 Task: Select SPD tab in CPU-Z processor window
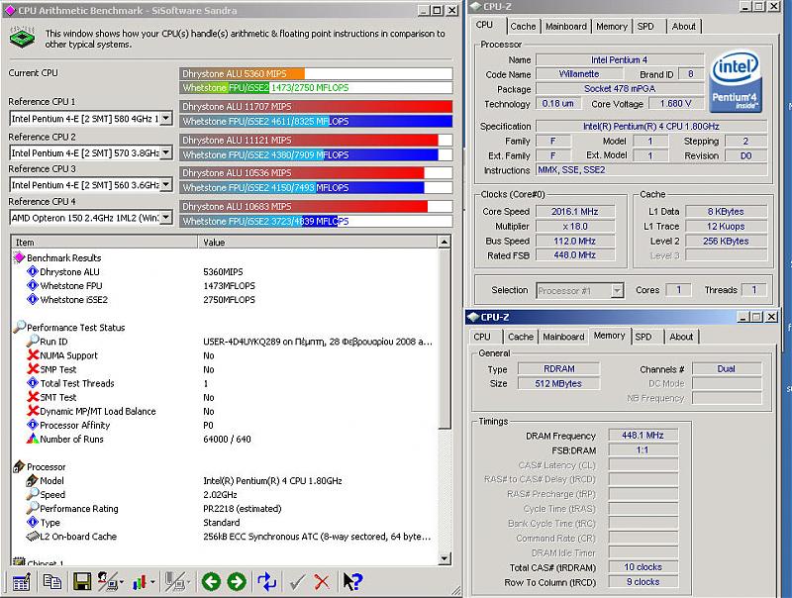click(645, 27)
